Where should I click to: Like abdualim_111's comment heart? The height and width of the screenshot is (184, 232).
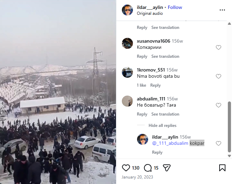click(219, 105)
